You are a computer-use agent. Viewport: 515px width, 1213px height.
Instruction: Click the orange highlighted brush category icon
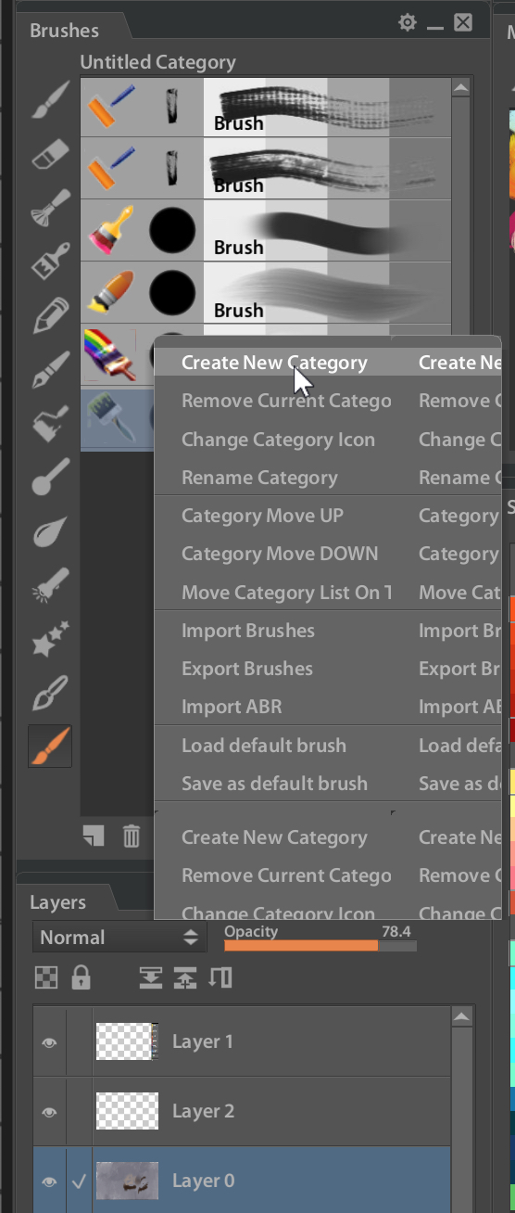(x=51, y=747)
